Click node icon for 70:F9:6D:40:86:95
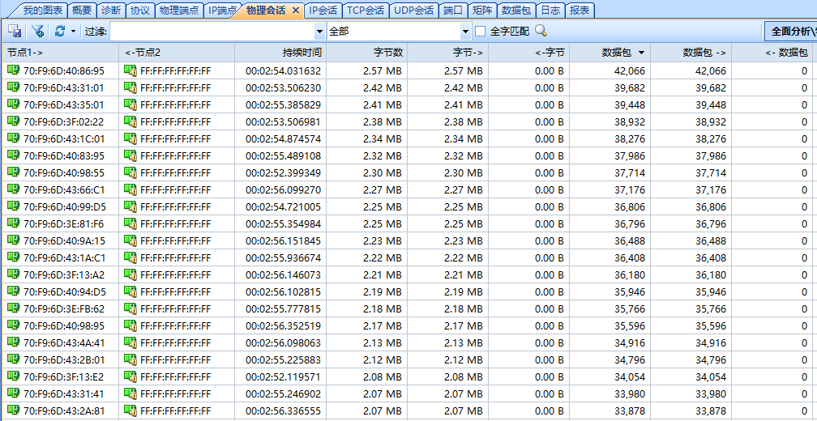 (x=13, y=70)
